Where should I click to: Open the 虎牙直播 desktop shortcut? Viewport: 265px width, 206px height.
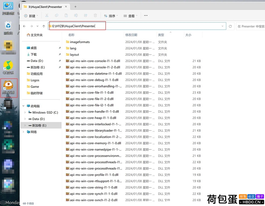[x=8, y=88]
